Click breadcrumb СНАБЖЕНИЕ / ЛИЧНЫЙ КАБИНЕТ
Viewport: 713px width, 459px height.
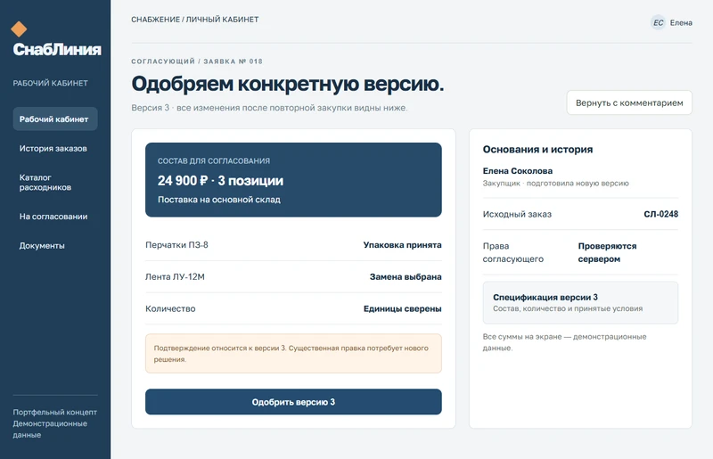point(195,20)
